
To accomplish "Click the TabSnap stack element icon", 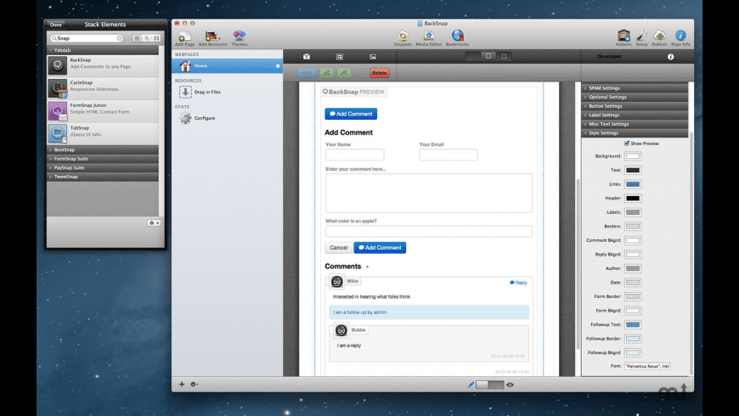I will (58, 133).
